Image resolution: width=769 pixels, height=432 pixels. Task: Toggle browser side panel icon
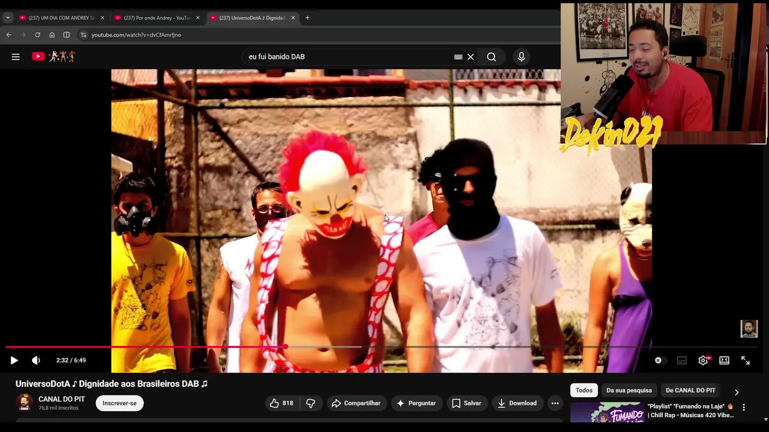click(x=67, y=35)
